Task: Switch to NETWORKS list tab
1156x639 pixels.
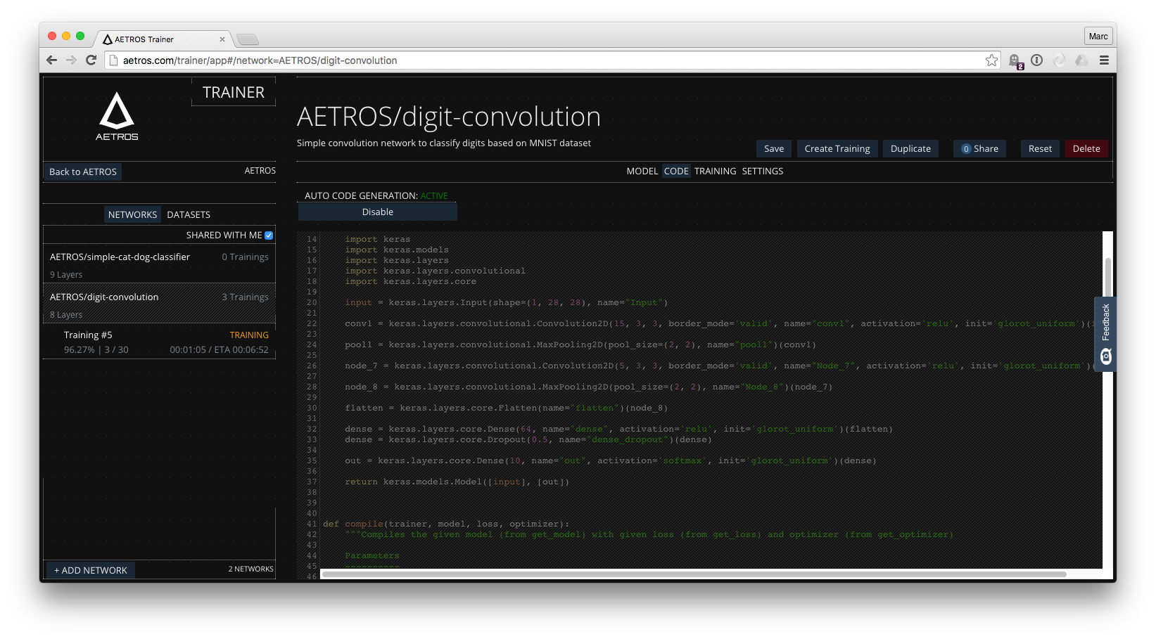Action: coord(132,214)
